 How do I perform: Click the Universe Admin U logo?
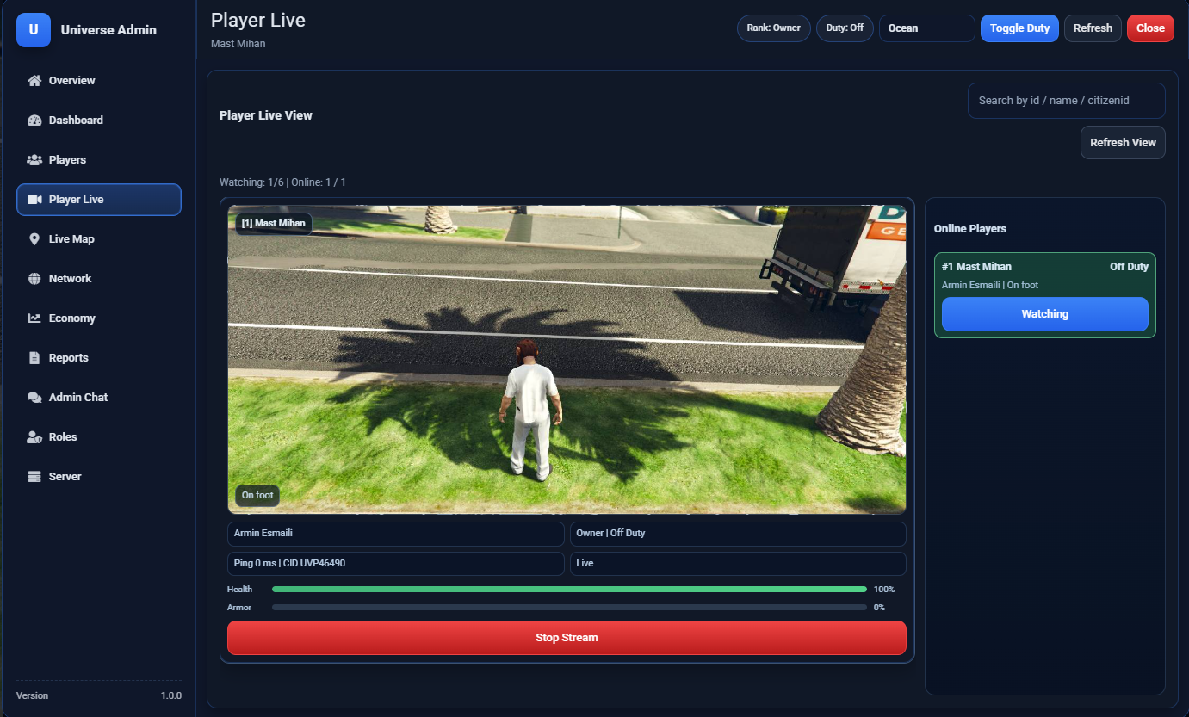click(34, 30)
